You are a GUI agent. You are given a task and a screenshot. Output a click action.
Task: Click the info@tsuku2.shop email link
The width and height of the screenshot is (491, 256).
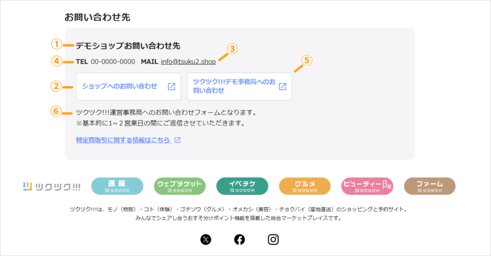click(188, 62)
